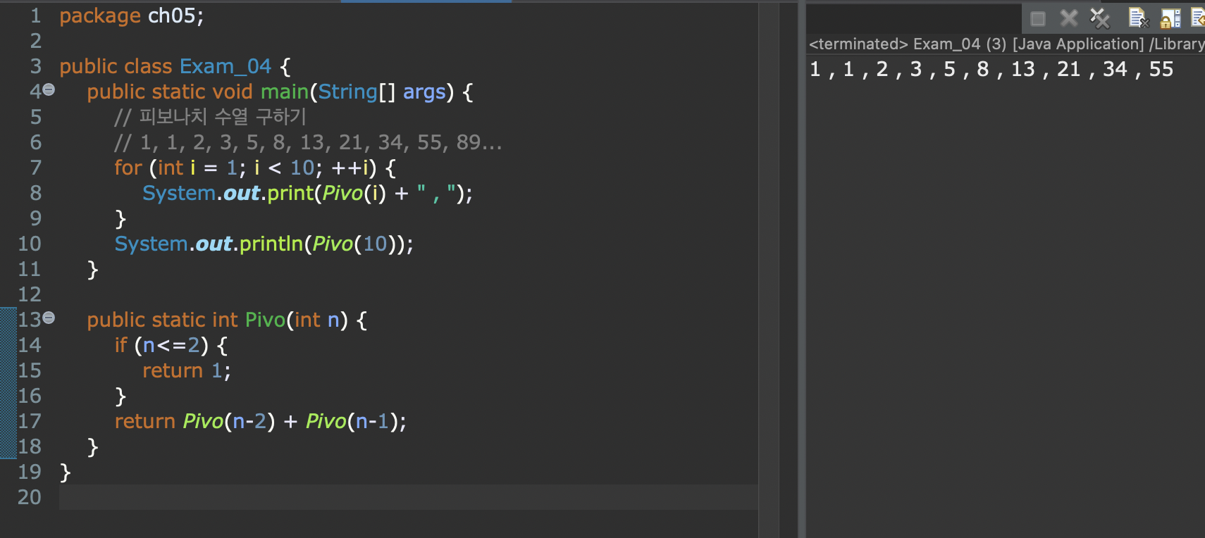Click 'String' type in main parameters
The height and width of the screenshot is (538, 1205).
coord(348,92)
